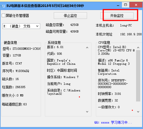Click the 缓存大小:0 MB entry
Viewport: 143px width, 129px height.
[x=13, y=95]
